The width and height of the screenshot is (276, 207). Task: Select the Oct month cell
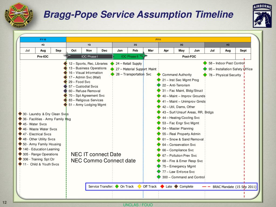[74, 50]
